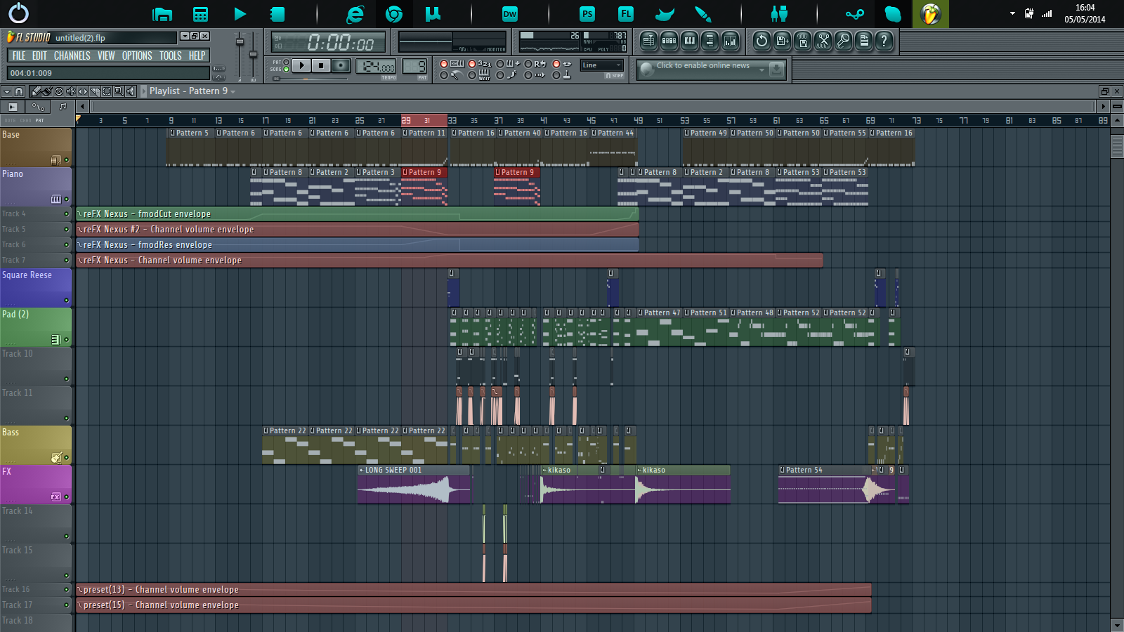Open the Help question mark icon

884,41
